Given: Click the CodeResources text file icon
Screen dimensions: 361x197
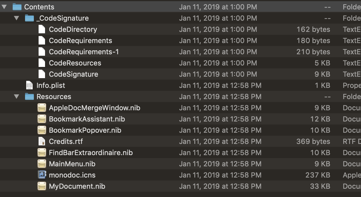Looking at the screenshot, I should point(42,63).
